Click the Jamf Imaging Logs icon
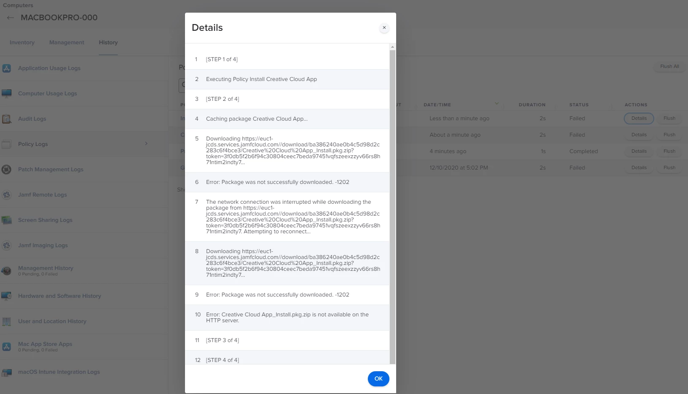The height and width of the screenshot is (394, 688). (7, 245)
